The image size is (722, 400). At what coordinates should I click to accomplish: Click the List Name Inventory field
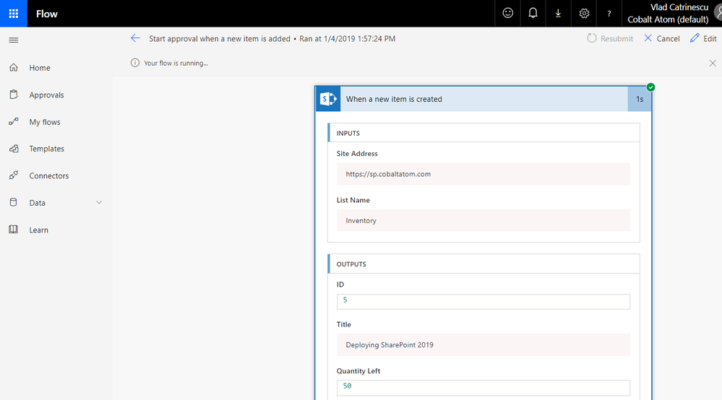[483, 220]
